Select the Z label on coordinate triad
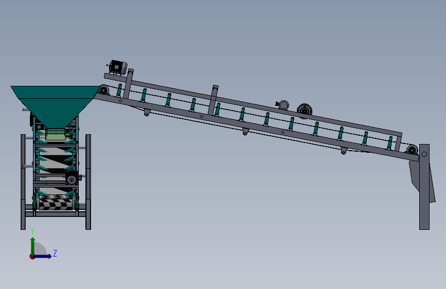The width and height of the screenshot is (446, 289). (x=55, y=253)
